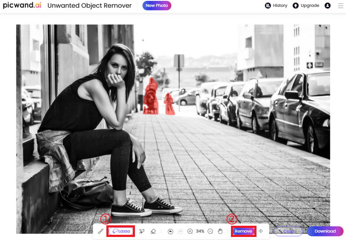Open History
Screen dimensions: 346x240
pos(276,6)
